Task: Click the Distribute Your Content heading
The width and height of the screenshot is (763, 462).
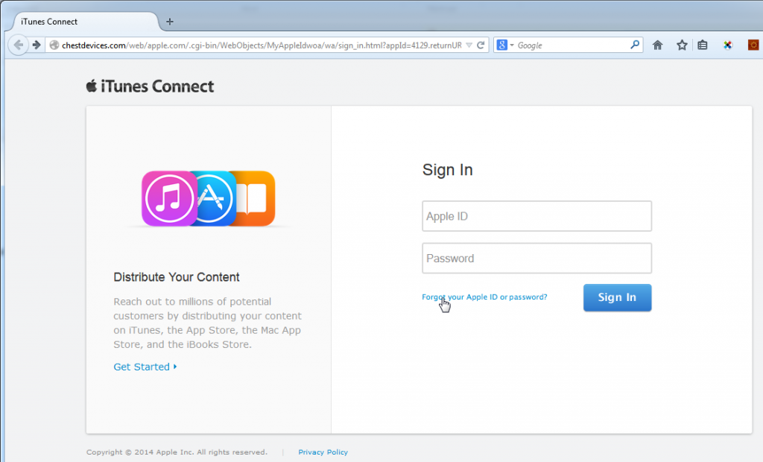Action: 176,277
